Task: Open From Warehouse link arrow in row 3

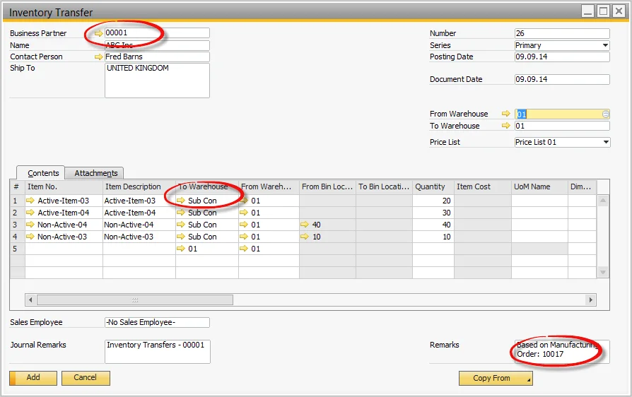Action: pyautogui.click(x=244, y=225)
